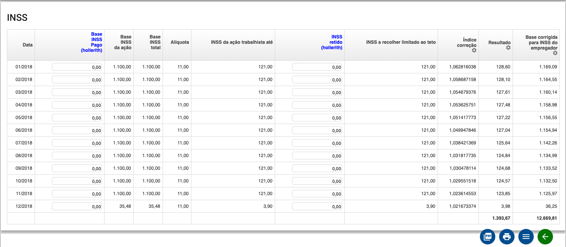Select result value 128,60

pyautogui.click(x=503, y=67)
